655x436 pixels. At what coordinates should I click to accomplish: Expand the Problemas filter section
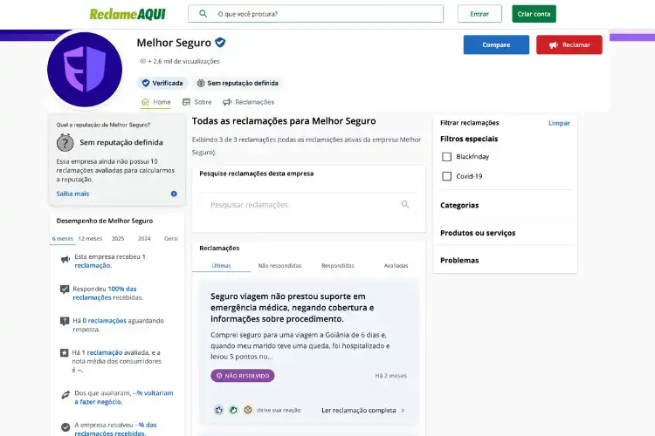(x=505, y=260)
